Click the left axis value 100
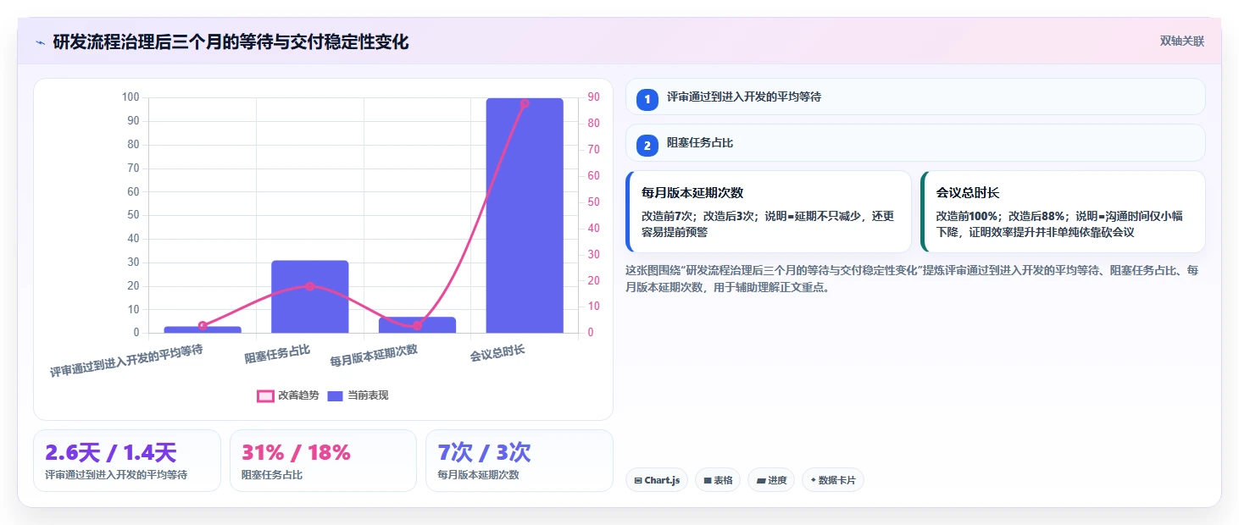Image resolution: width=1239 pixels, height=525 pixels. (131, 97)
